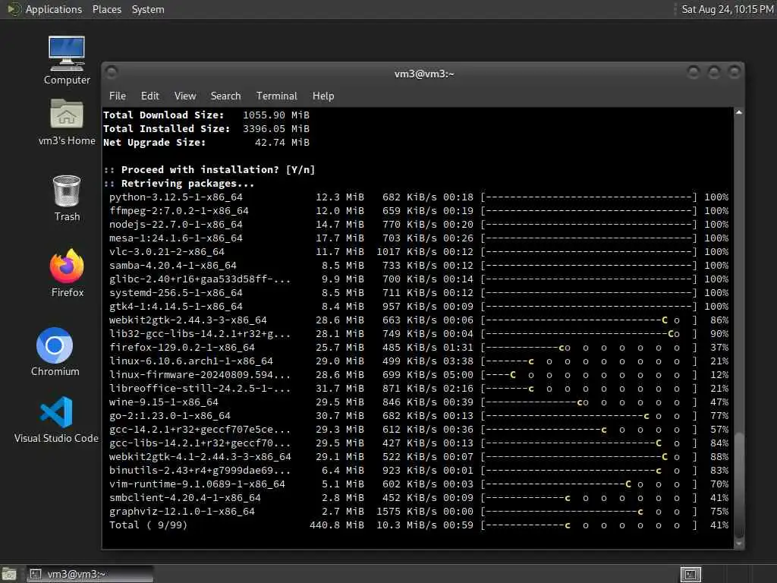777x583 pixels.
Task: Open vm3's Home folder icon
Action: [67, 122]
